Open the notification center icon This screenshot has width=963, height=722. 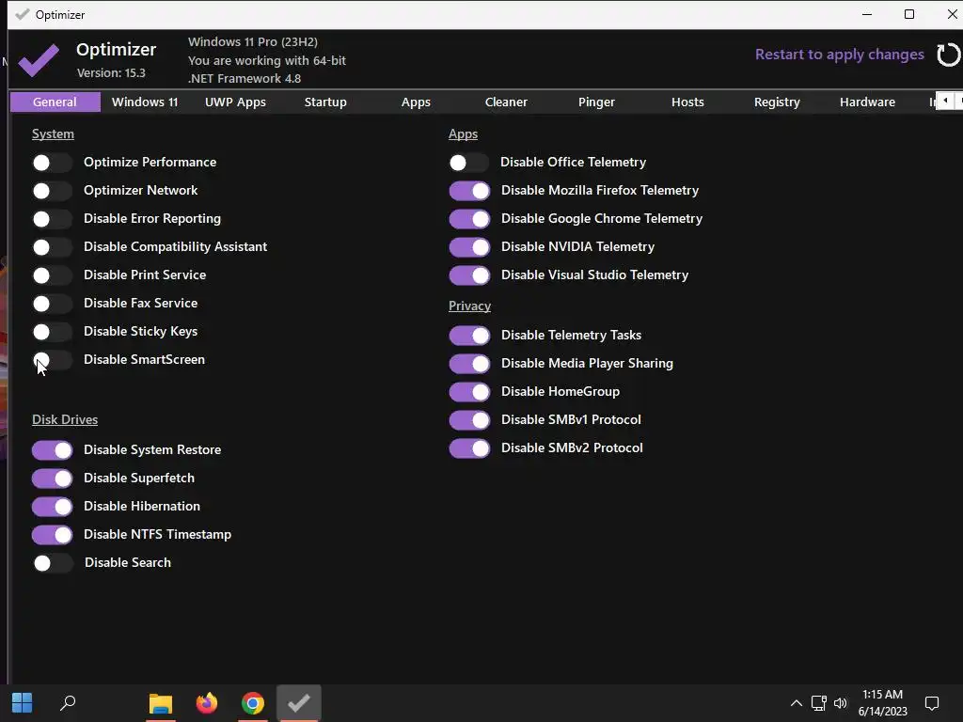(932, 703)
